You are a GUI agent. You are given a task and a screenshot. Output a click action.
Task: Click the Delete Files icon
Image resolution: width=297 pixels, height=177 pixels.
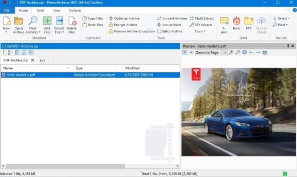(x=72, y=20)
